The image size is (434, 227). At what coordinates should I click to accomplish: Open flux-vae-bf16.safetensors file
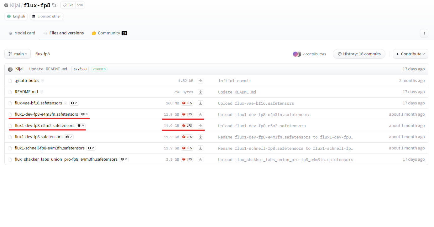pyautogui.click(x=38, y=103)
